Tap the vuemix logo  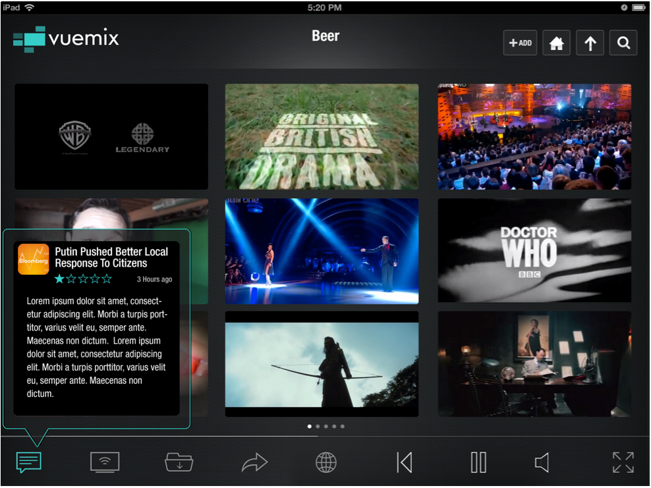(x=66, y=39)
